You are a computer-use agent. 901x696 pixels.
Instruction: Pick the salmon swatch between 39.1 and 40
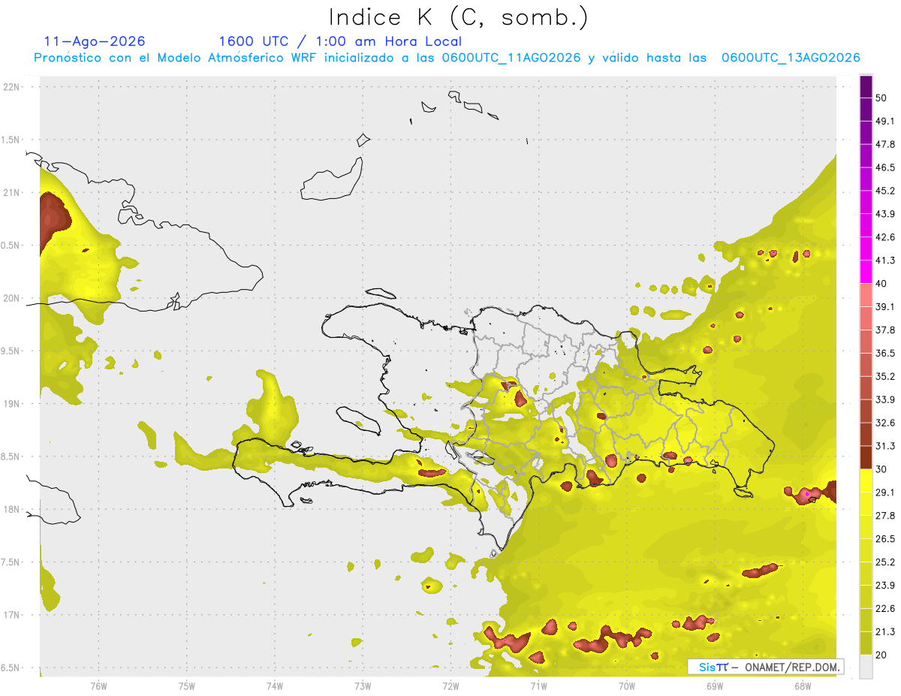tap(866, 295)
